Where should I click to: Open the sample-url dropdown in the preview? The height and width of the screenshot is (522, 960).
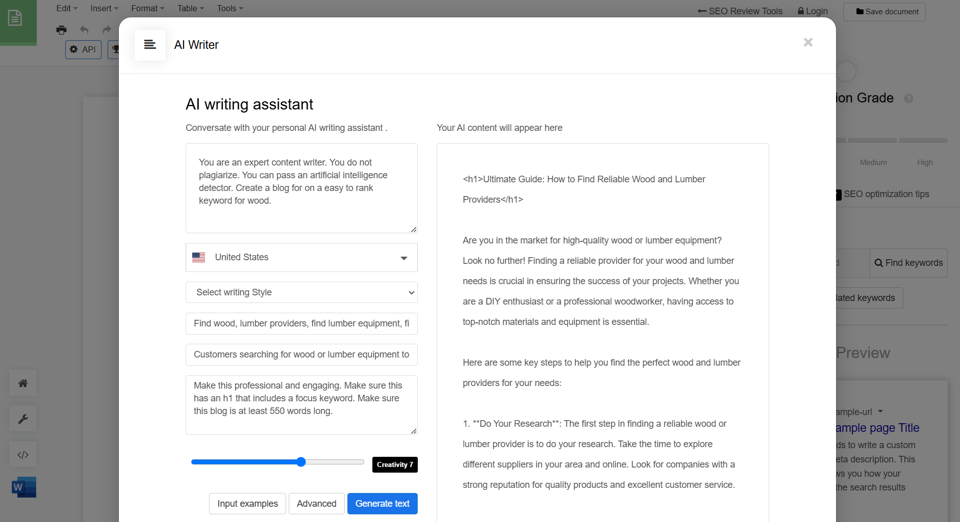pos(879,411)
